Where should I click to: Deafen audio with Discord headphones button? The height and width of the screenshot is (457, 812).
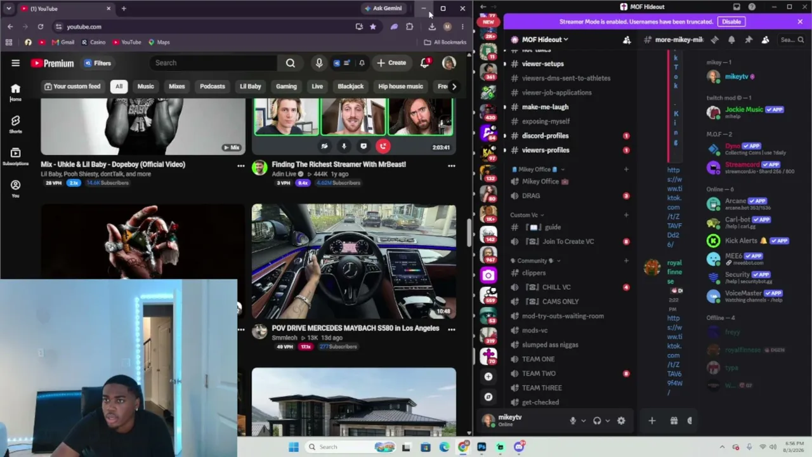pos(597,420)
